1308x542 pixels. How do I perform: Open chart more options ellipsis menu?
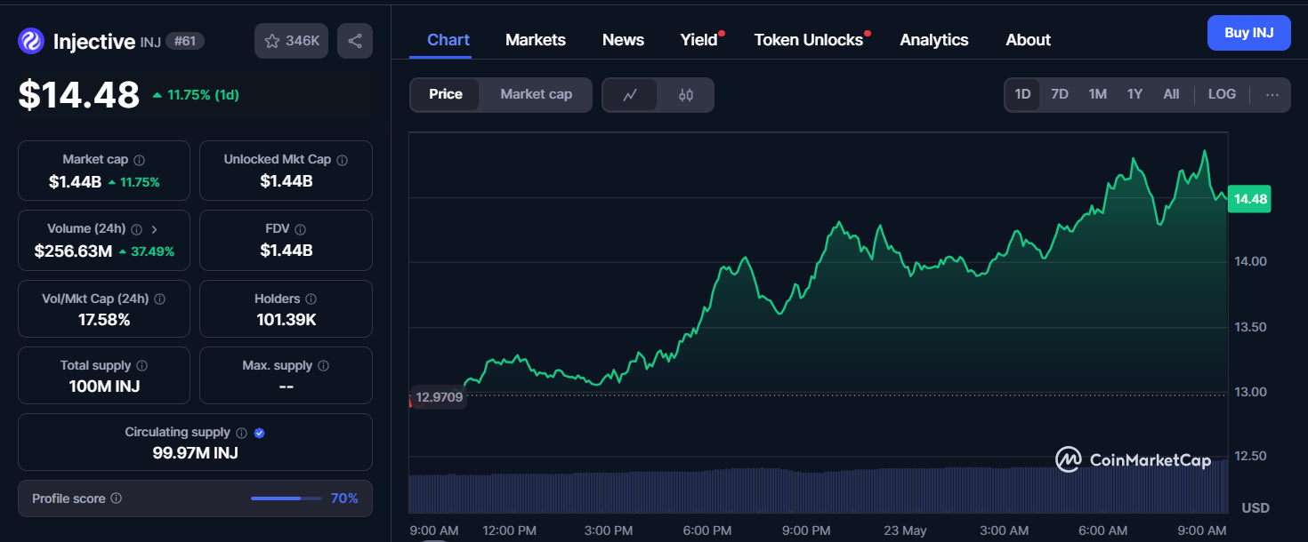1272,95
